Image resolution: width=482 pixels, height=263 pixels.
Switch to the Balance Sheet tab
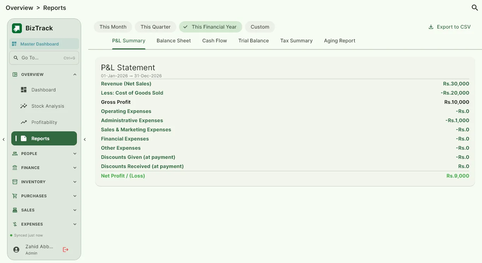click(x=174, y=41)
